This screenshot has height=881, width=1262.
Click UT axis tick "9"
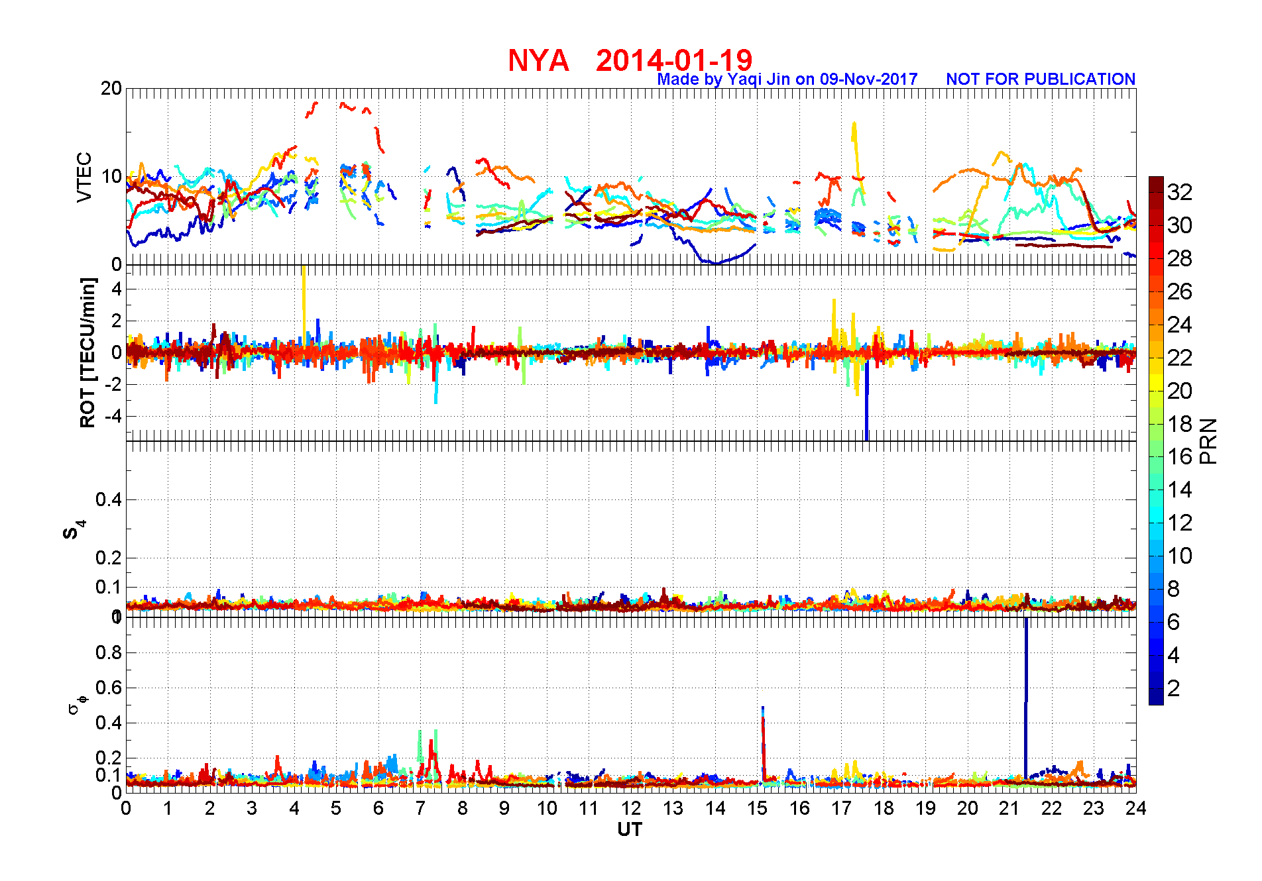click(x=504, y=808)
